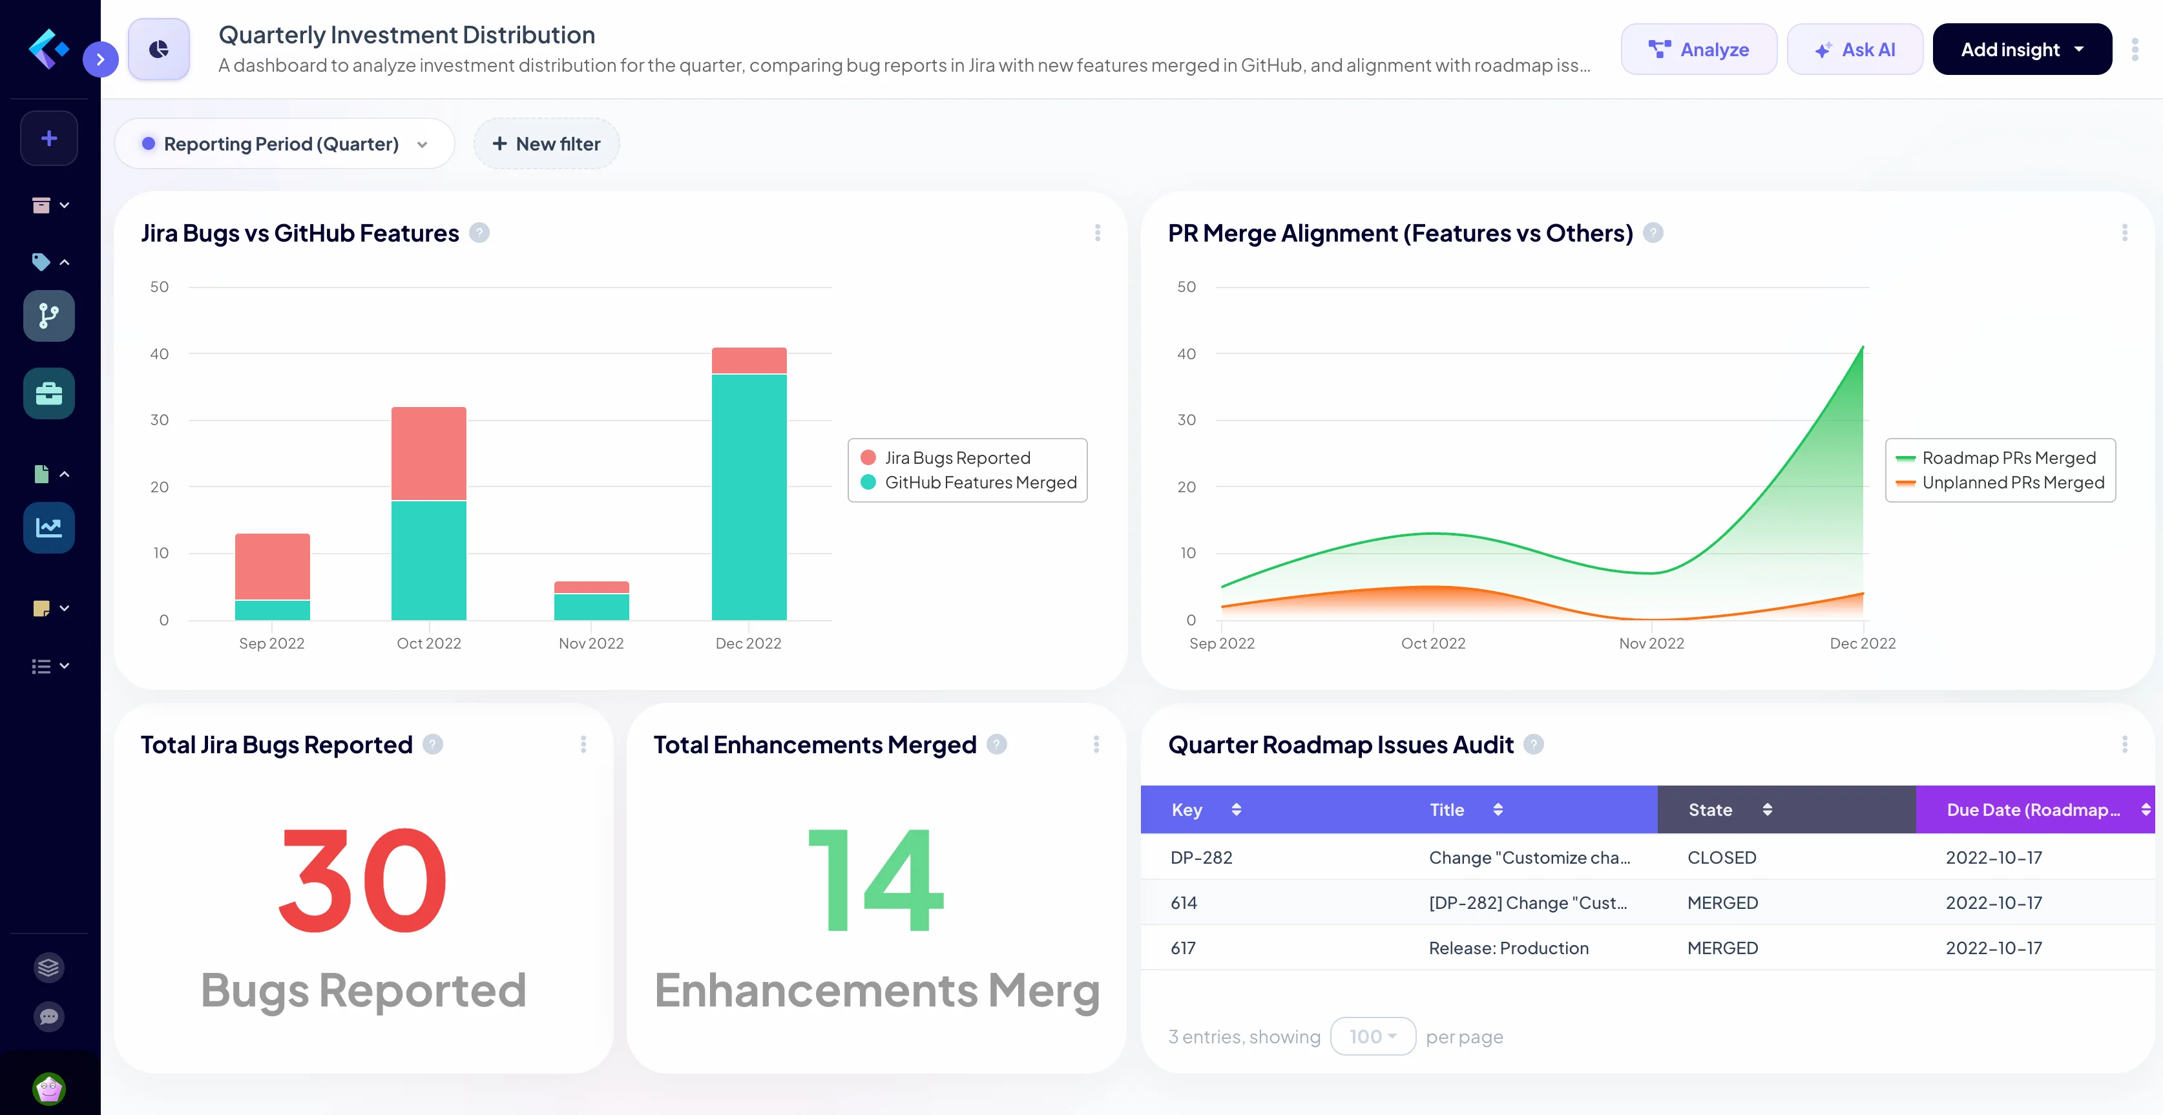This screenshot has width=2163, height=1115.
Task: Open options for Quarter Roadmap Issues Audit
Action: [x=2124, y=744]
